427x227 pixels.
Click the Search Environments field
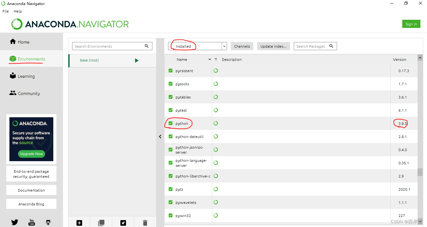point(112,46)
